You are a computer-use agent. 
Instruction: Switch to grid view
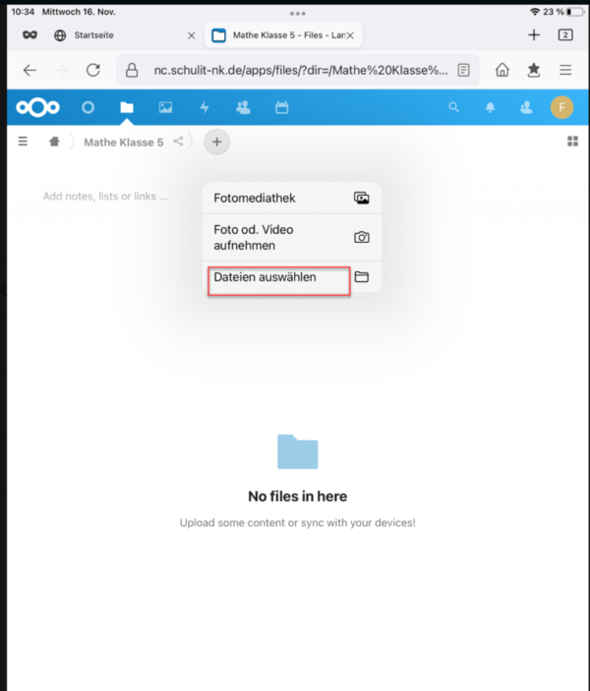click(572, 141)
